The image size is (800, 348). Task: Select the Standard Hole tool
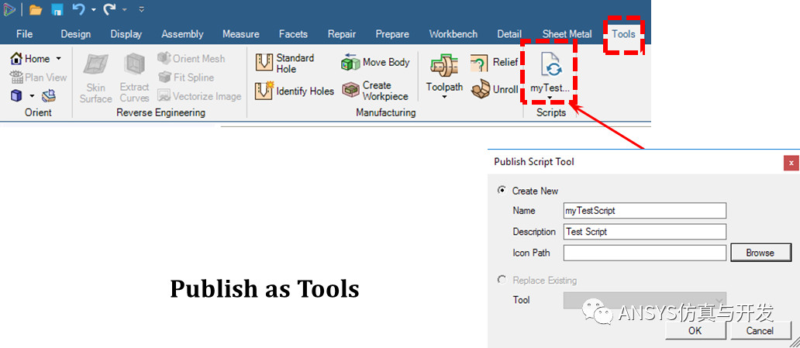pyautogui.click(x=284, y=63)
